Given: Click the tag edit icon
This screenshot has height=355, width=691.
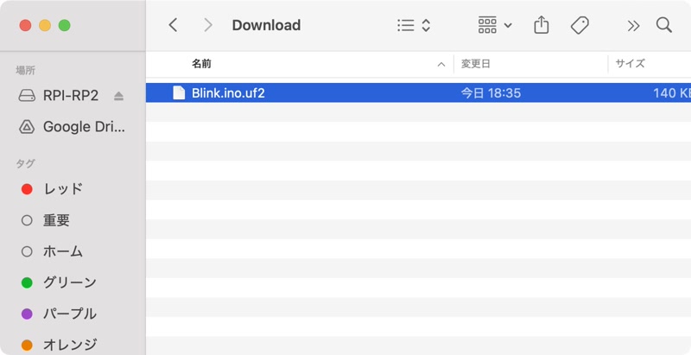Looking at the screenshot, I should click(x=580, y=25).
